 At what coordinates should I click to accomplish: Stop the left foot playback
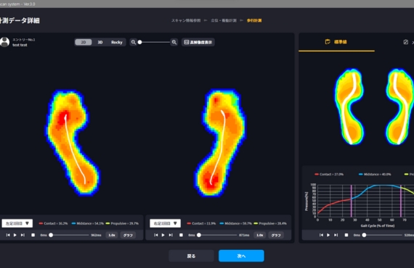(x=33, y=235)
